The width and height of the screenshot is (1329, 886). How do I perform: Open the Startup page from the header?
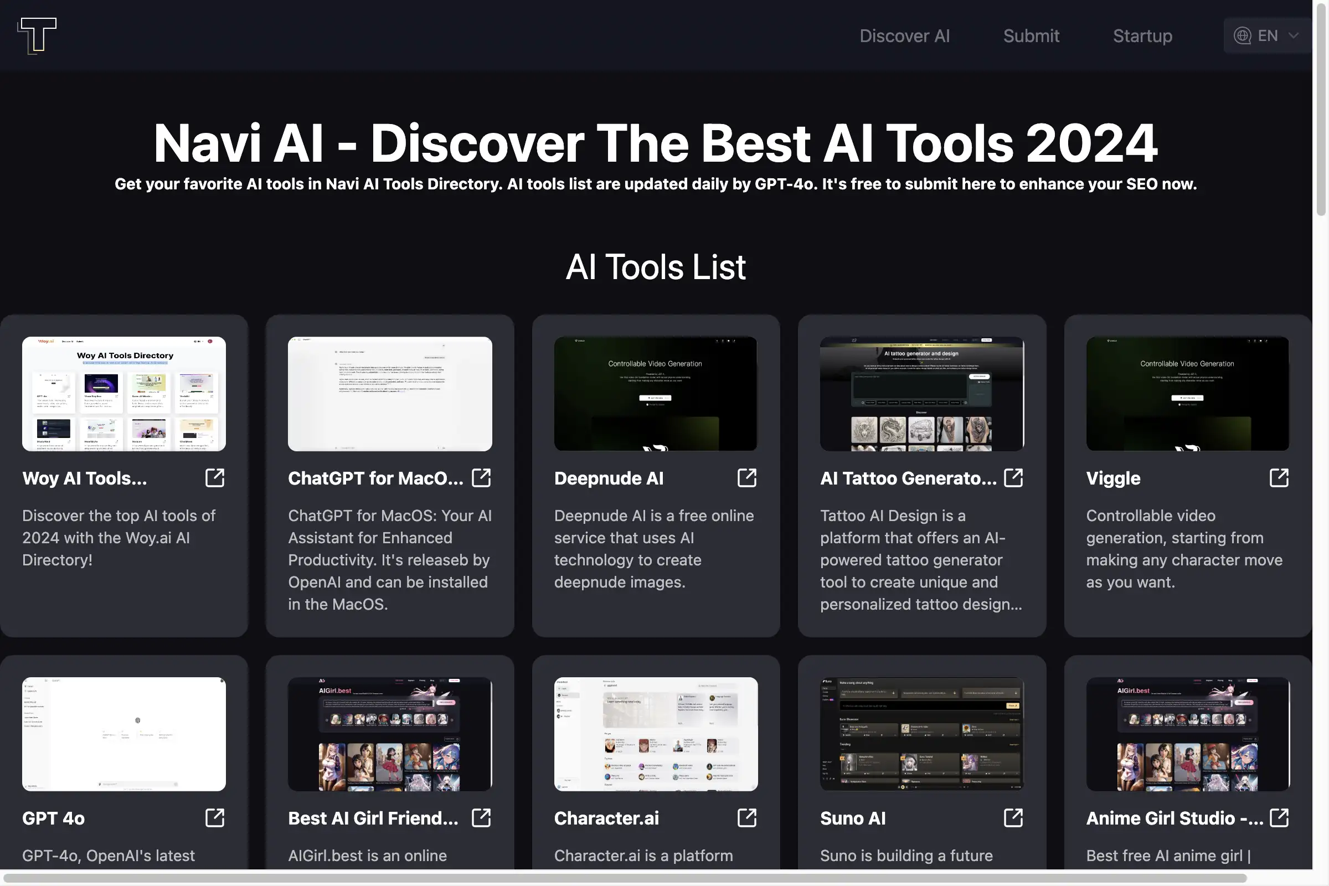tap(1142, 35)
